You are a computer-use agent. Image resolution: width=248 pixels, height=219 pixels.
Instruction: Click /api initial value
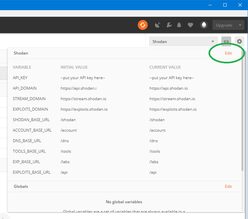coord(64,172)
